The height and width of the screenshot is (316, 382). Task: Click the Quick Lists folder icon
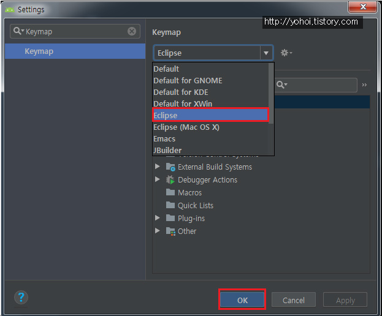tap(170, 205)
